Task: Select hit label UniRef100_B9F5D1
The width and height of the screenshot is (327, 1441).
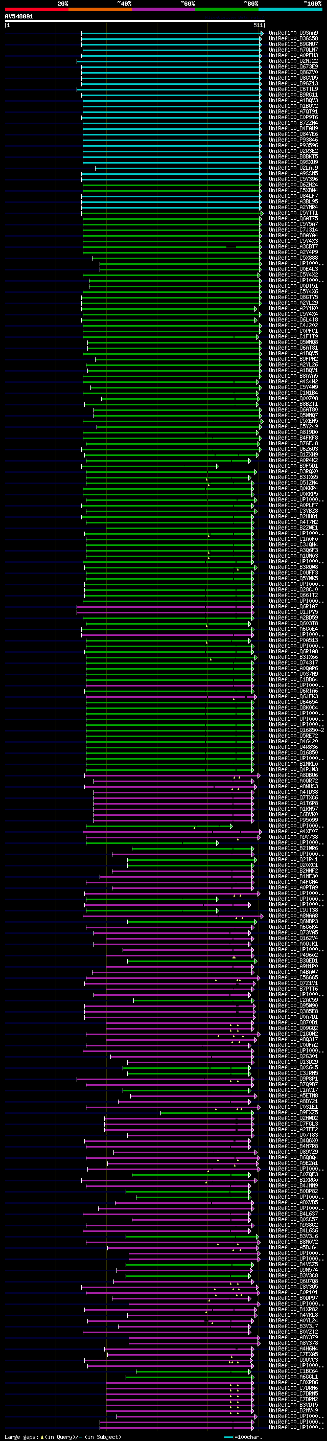Action: 293,465
